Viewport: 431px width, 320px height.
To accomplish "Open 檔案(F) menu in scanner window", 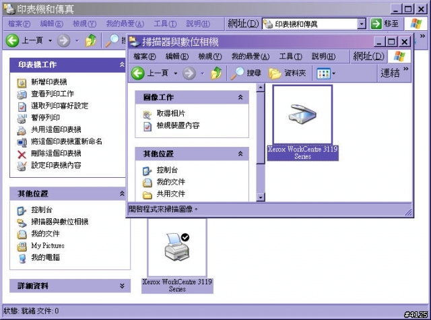I will (x=144, y=57).
